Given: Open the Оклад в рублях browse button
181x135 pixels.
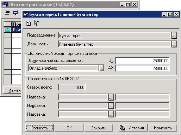Looking at the screenshot, I should pyautogui.click(x=101, y=68).
